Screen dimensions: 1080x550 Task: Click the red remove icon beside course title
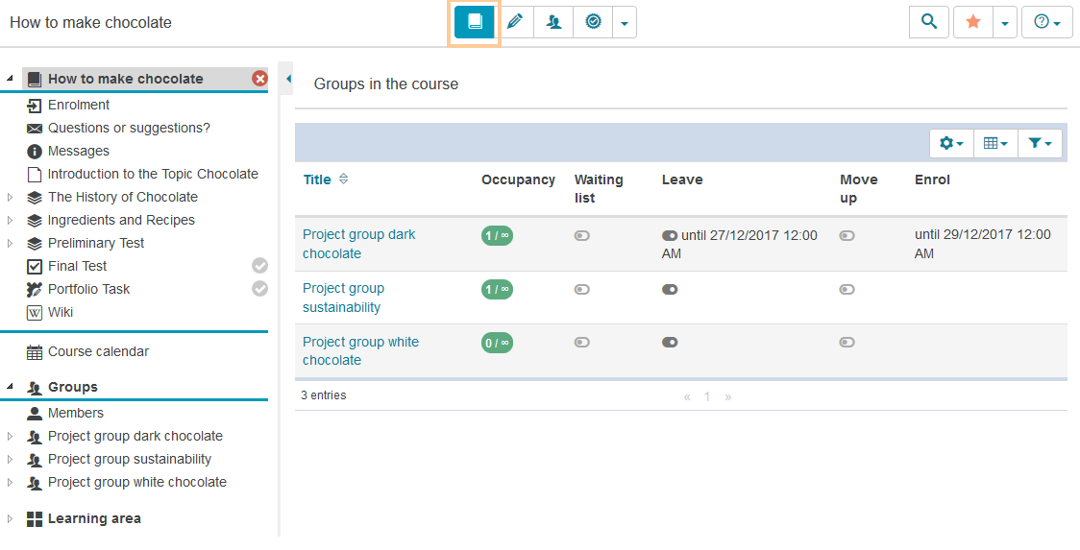[x=259, y=79]
